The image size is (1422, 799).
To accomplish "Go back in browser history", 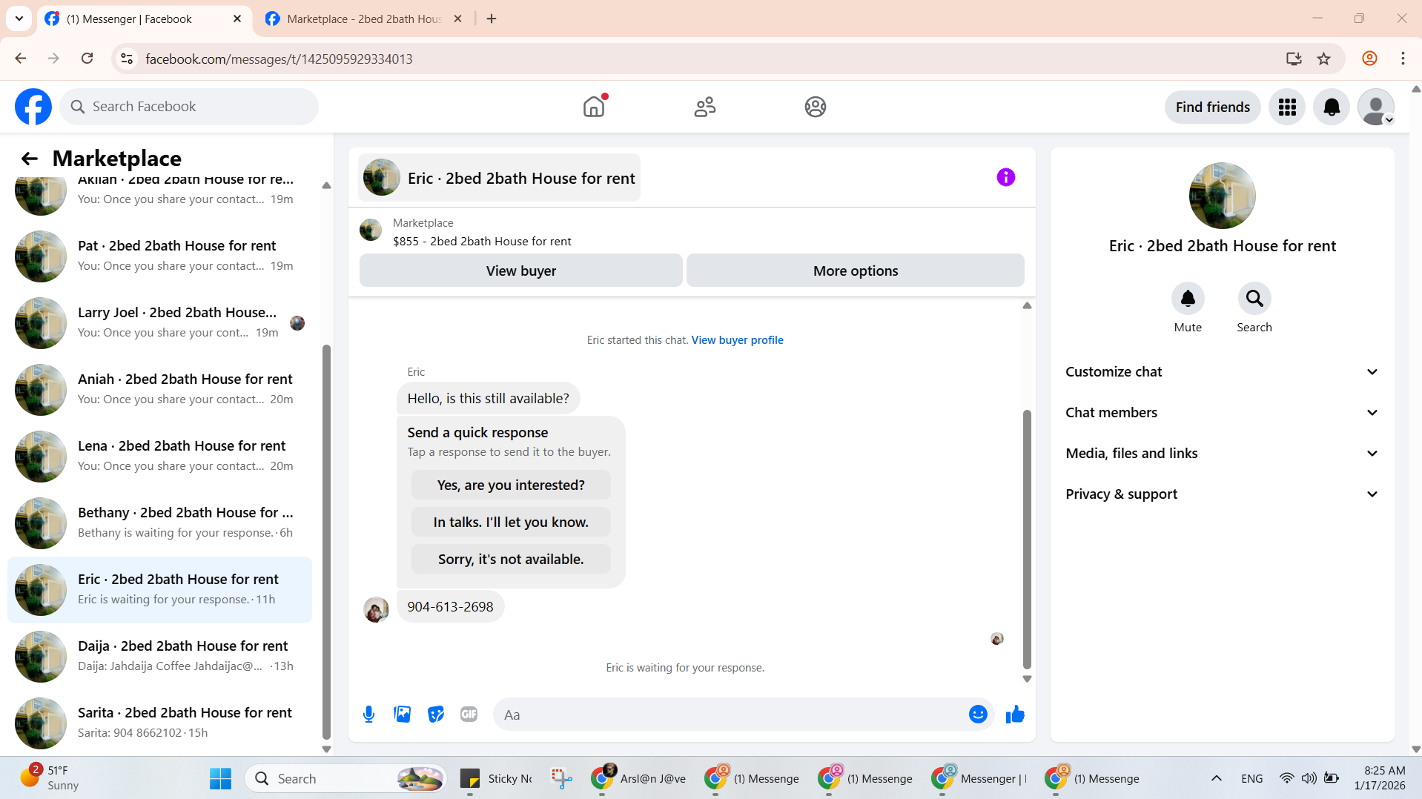I will (x=21, y=59).
